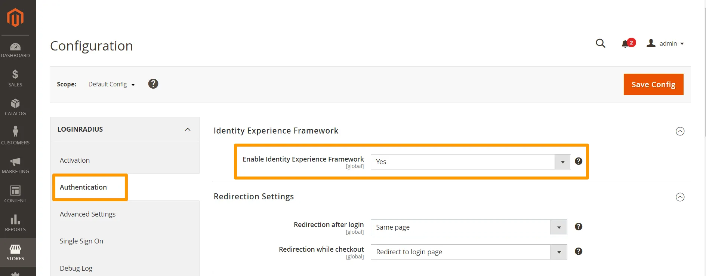Open Enable Identity Experience Framework dropdown

(470, 162)
